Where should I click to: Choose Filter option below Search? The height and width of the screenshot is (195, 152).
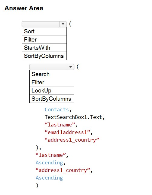point(52,82)
